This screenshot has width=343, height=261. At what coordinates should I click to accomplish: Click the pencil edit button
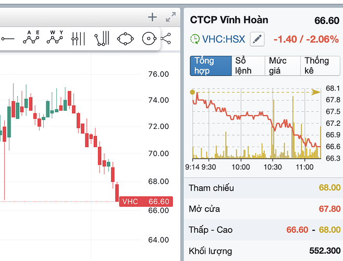(x=257, y=39)
